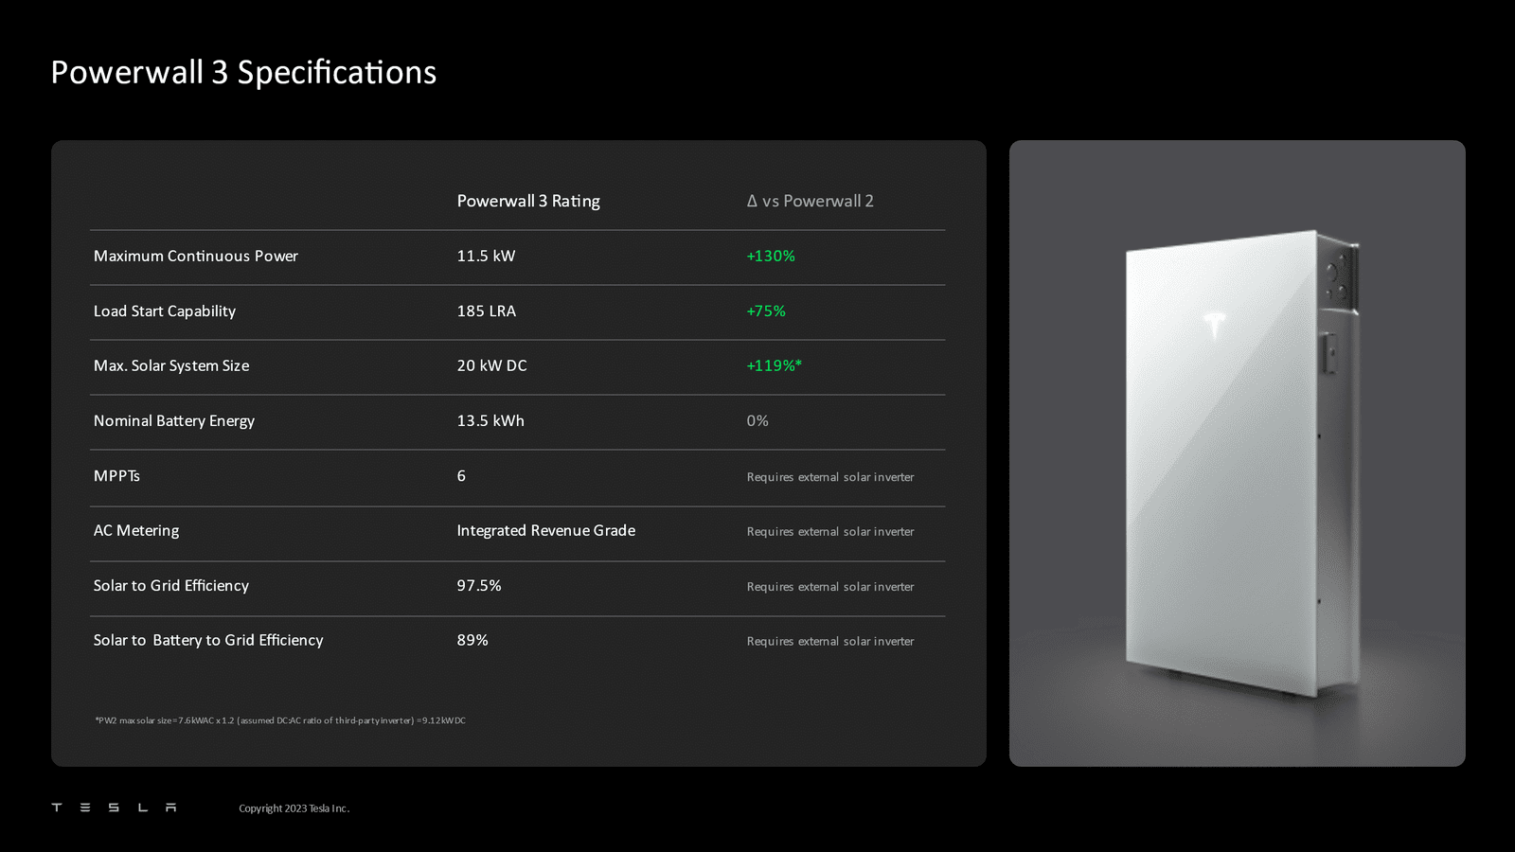
Task: Click the Tesla wordmark logo
Action: (114, 808)
